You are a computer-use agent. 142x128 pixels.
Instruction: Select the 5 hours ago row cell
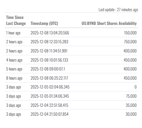(14, 69)
